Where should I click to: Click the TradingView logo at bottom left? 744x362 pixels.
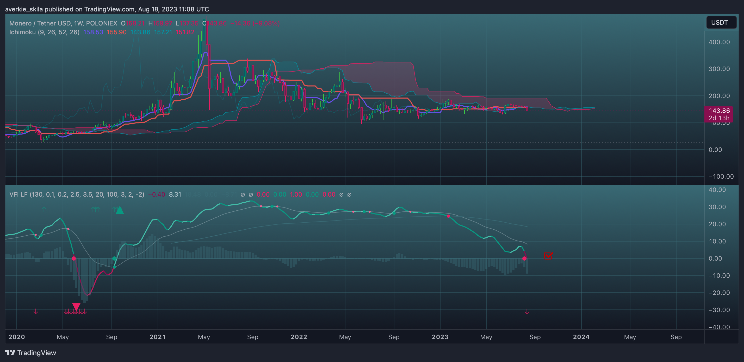pos(31,353)
